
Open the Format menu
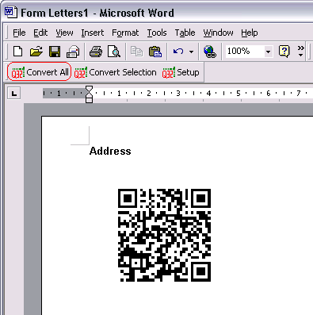[x=125, y=33]
